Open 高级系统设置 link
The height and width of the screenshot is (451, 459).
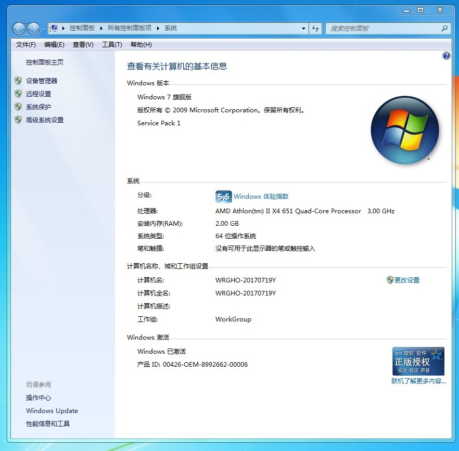point(45,120)
